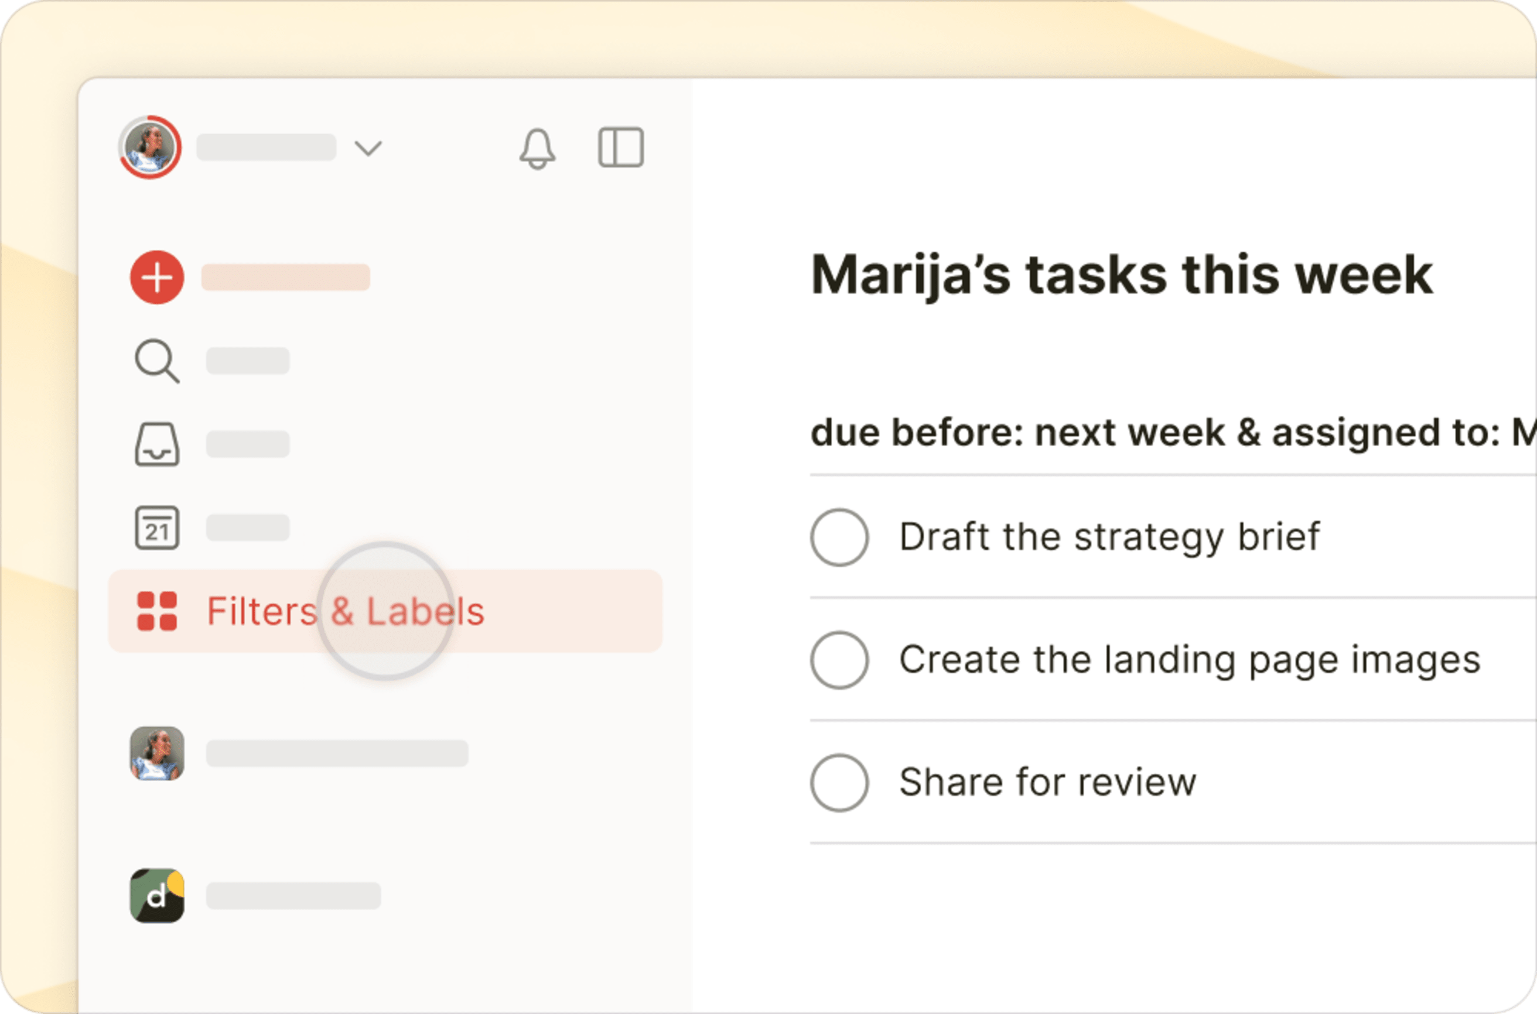
Task: Open the green "d" workspace icon
Action: coord(157,895)
